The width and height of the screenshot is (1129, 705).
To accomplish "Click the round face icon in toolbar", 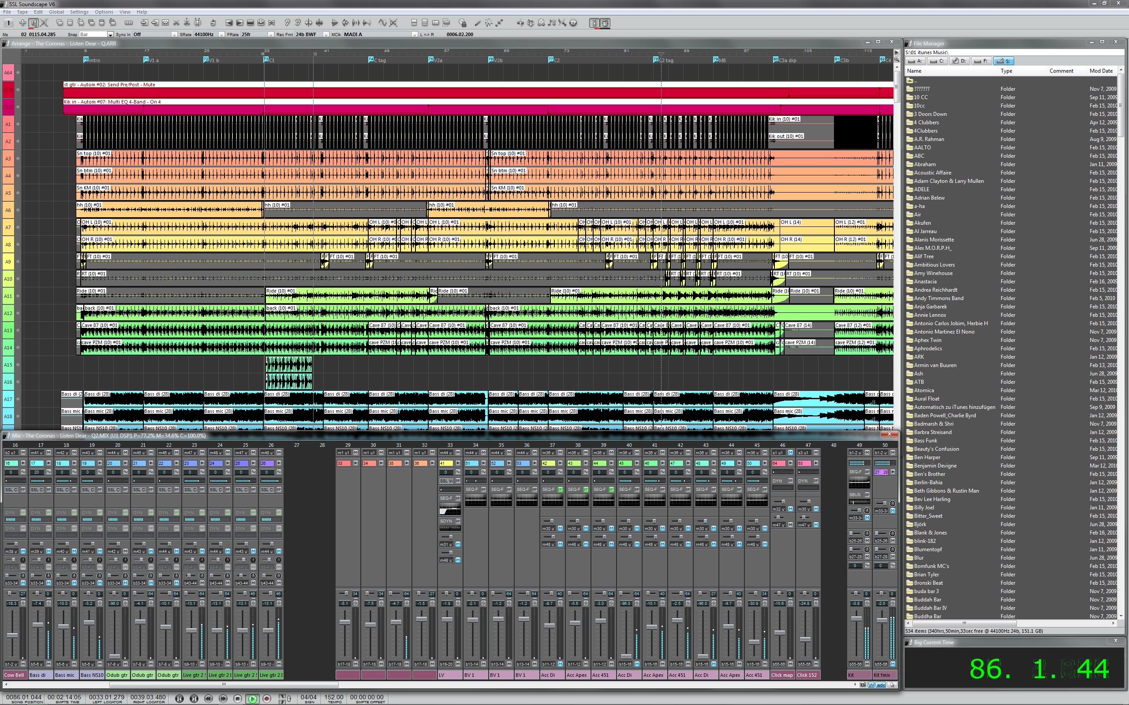I will coord(573,23).
